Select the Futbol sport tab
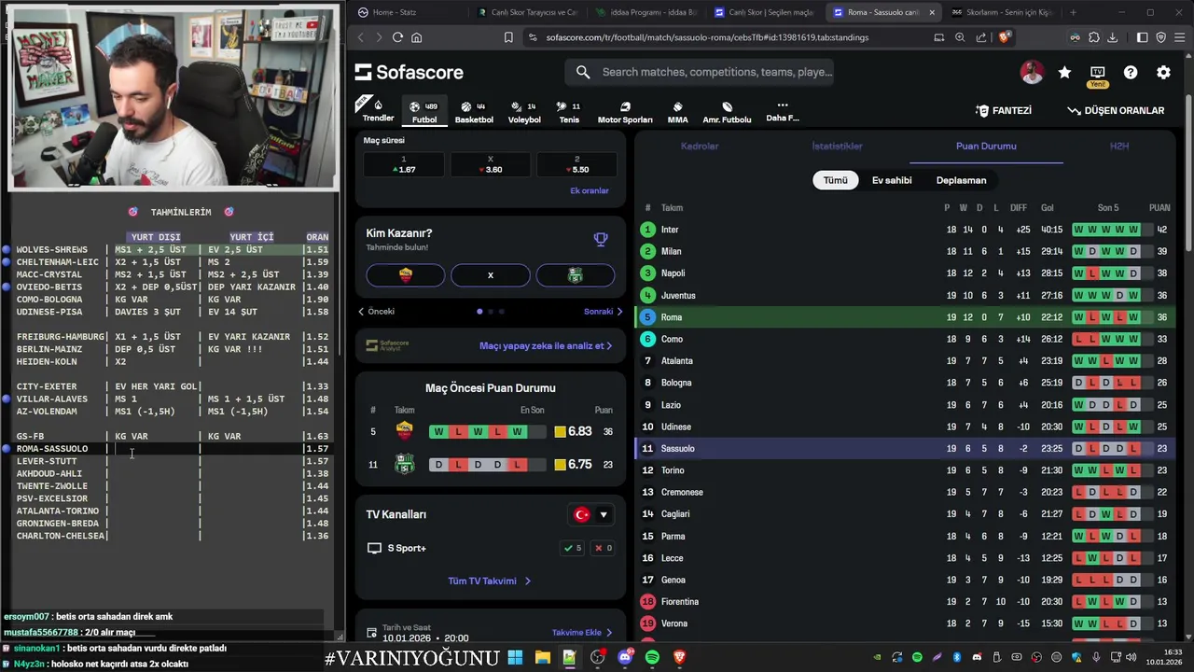 [424, 112]
